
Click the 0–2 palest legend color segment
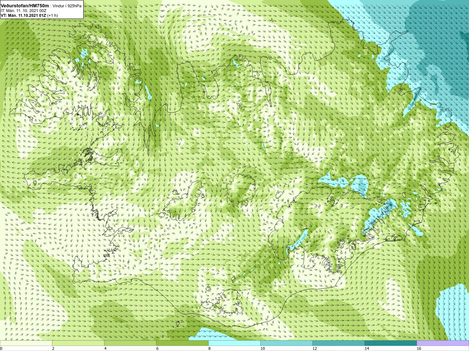pyautogui.click(x=26, y=343)
